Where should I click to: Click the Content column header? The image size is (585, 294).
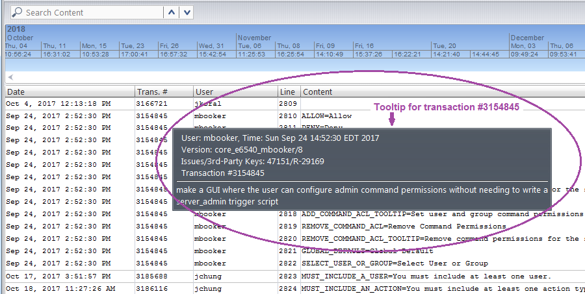442,92
